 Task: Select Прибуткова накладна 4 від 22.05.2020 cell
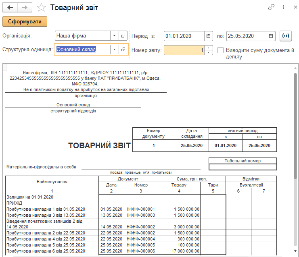[52, 239]
